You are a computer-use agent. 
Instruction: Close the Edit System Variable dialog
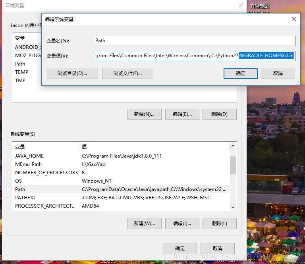[294, 19]
